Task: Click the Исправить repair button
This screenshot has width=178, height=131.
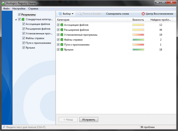Action: tap(89, 120)
